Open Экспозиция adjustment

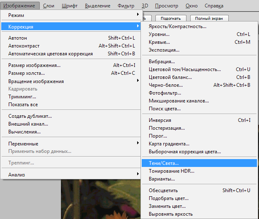[199, 50]
